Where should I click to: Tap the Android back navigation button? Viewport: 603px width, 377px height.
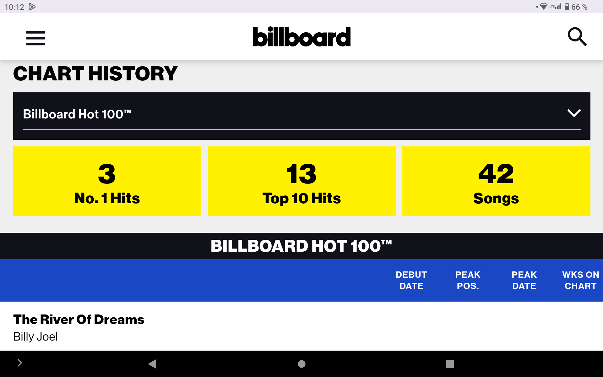click(152, 364)
